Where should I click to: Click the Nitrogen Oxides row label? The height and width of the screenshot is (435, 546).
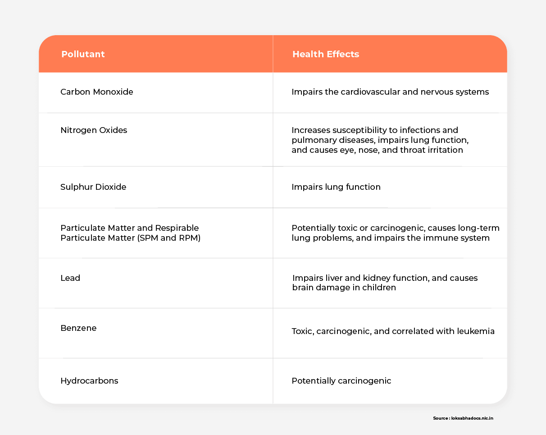pyautogui.click(x=94, y=130)
